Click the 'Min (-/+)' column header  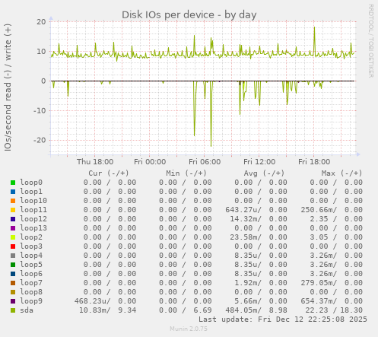point(186,173)
